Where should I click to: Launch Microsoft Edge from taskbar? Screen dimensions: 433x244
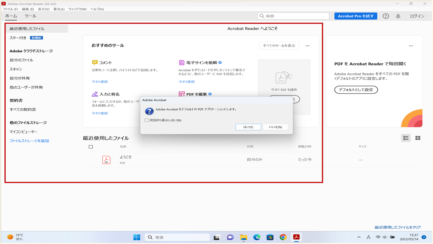pyautogui.click(x=257, y=237)
